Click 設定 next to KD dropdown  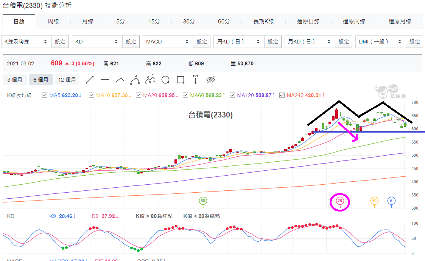pos(131,42)
